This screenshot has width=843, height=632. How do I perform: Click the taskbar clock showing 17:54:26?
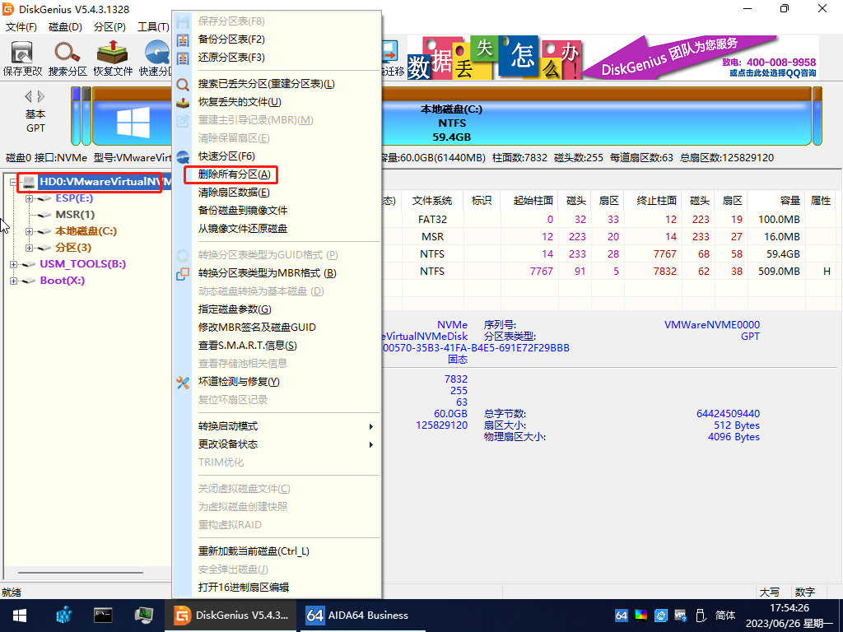click(789, 616)
